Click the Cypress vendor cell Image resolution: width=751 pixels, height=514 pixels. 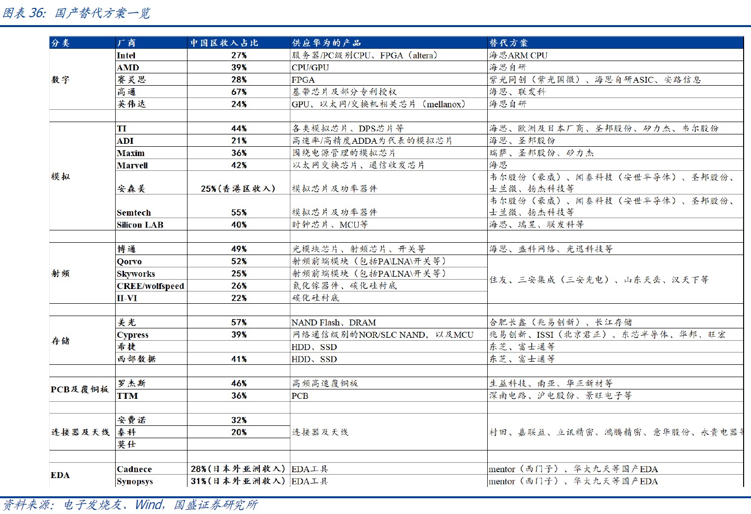coord(151,334)
